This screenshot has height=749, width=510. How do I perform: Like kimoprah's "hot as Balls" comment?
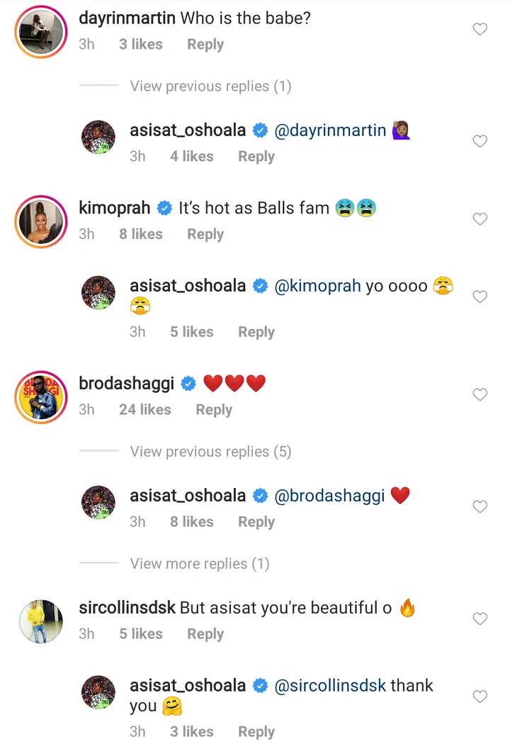click(480, 219)
